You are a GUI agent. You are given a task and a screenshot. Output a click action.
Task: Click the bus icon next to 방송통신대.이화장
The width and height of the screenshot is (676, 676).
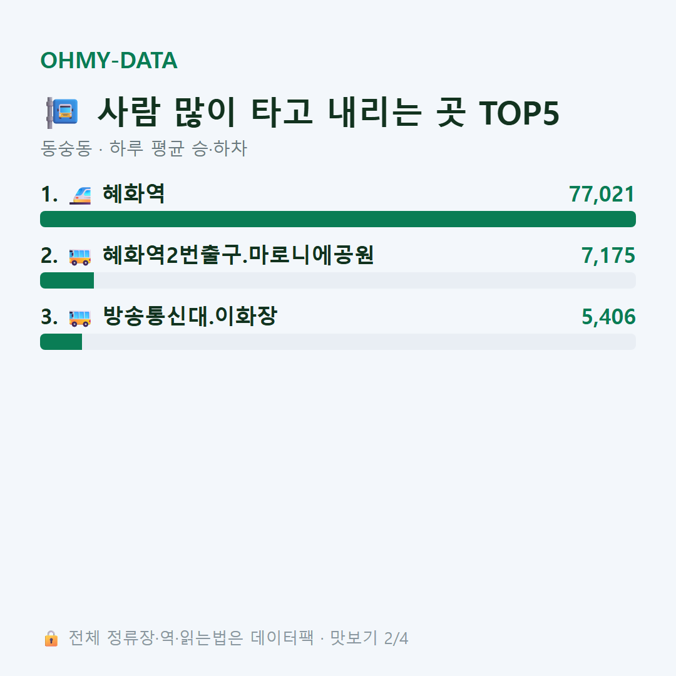(x=80, y=317)
